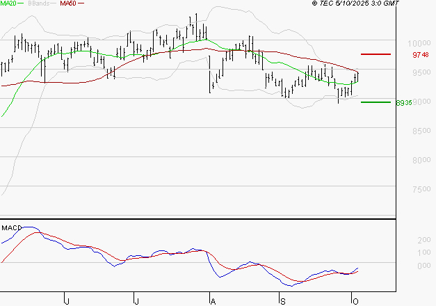This screenshot has height=306, width=436.
Task: Click the BBands legend label
Action: pyautogui.click(x=38, y=3)
